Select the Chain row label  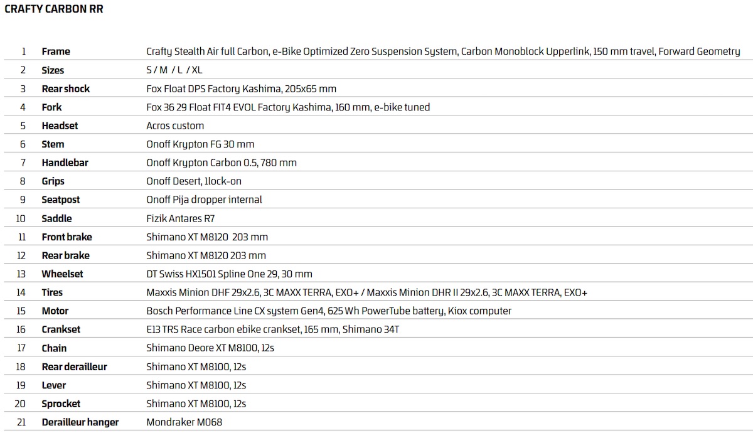point(54,348)
